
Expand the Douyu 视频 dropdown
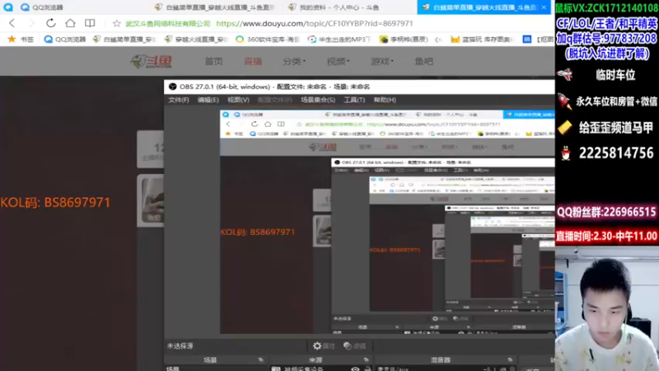[x=338, y=61]
